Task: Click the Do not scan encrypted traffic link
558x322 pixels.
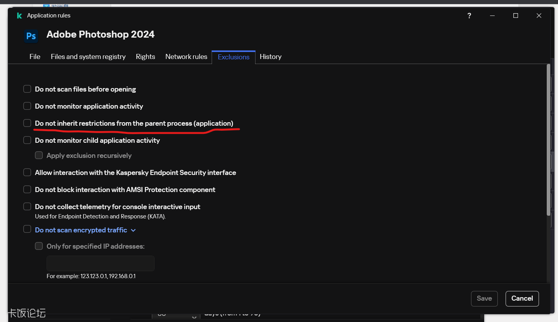Action: point(81,230)
